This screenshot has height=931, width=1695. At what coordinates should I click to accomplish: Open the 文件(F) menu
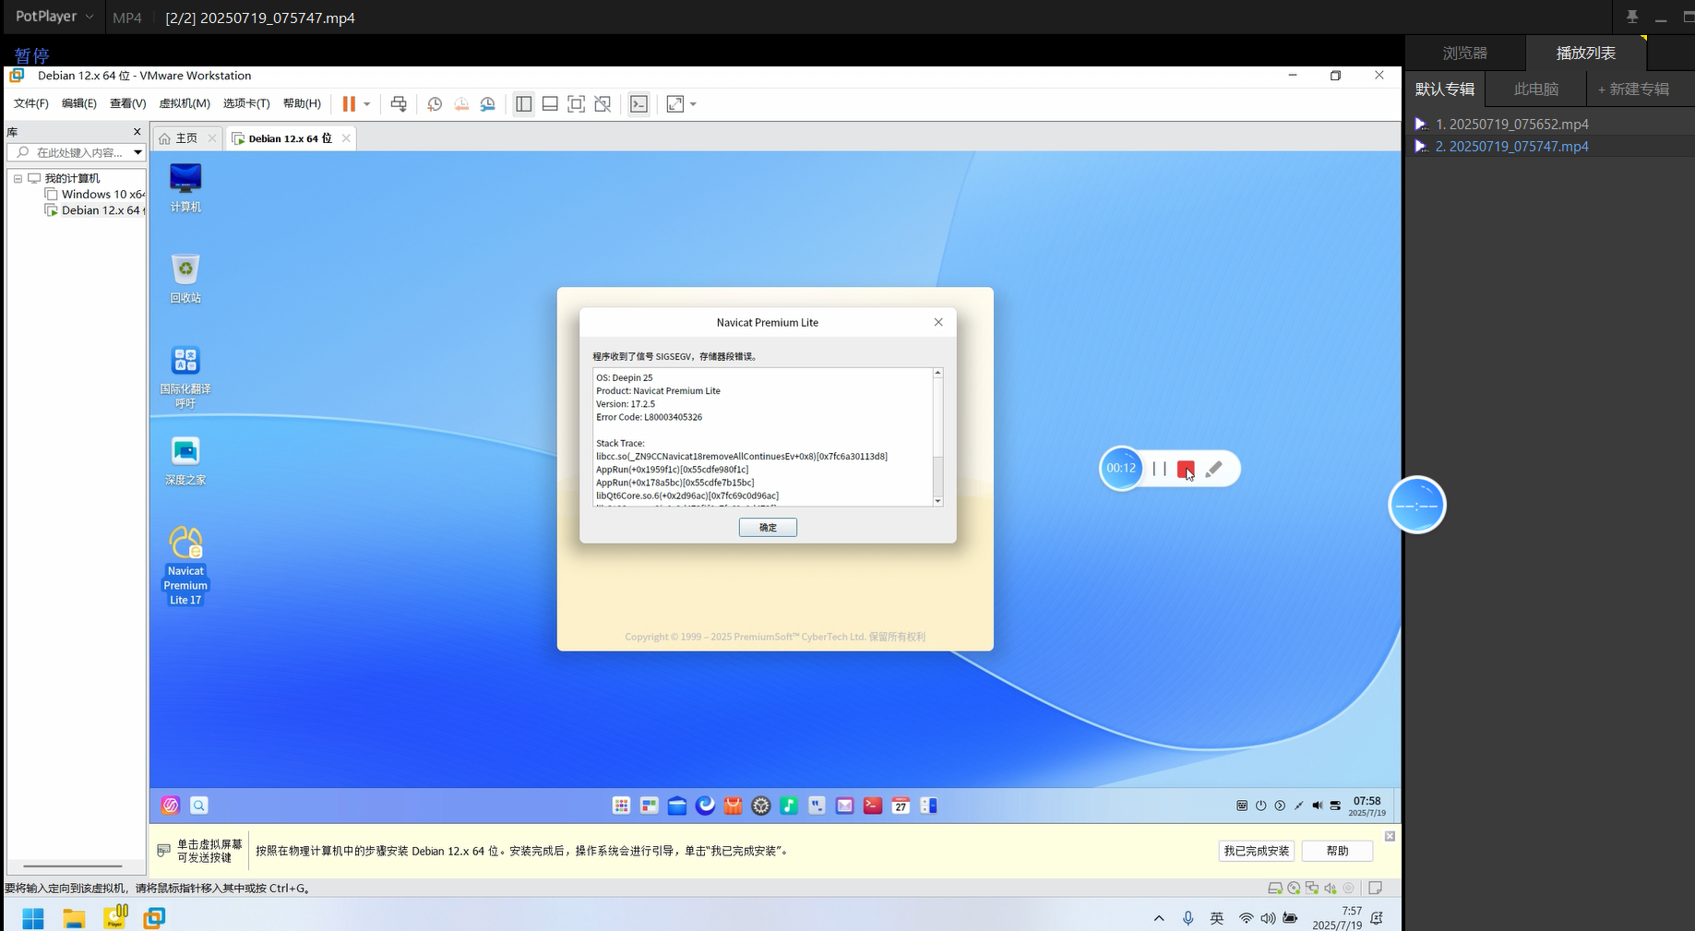tap(30, 103)
